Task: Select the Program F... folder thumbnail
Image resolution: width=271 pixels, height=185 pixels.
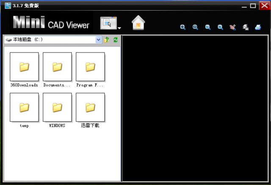Action: point(90,66)
